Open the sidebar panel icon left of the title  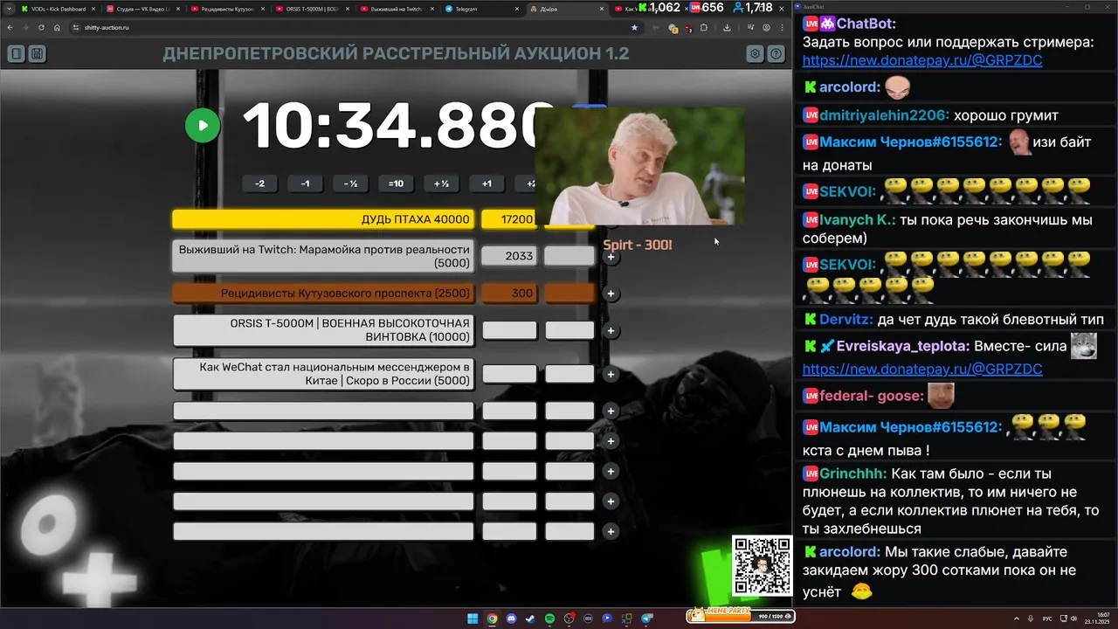pos(17,54)
